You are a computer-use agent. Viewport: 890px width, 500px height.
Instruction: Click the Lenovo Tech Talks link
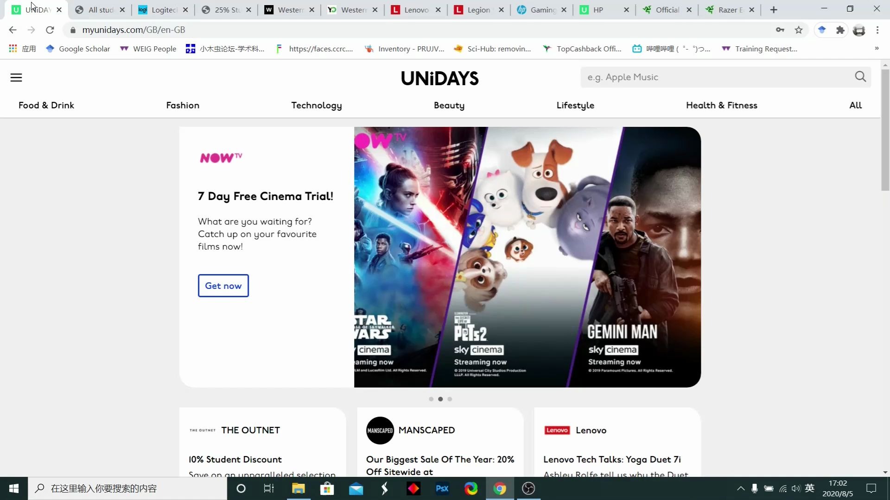tap(612, 459)
